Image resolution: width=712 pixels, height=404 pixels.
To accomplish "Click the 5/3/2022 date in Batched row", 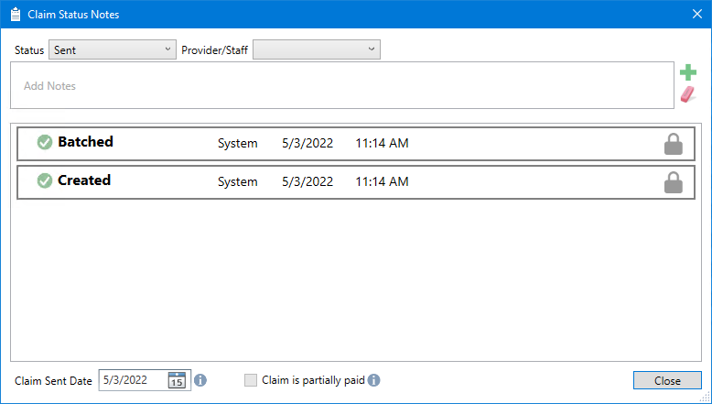I will pos(307,143).
